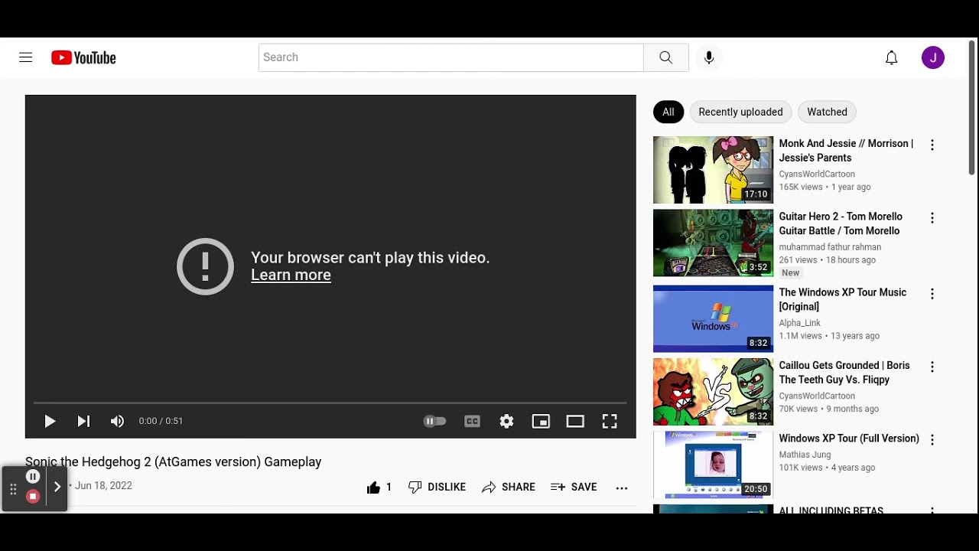Screen dimensions: 979x551
Task: Toggle the autoplay switch
Action: point(434,421)
